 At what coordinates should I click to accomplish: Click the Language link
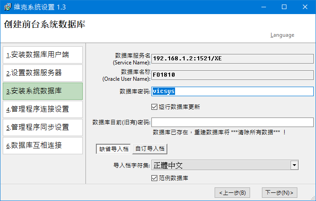point(282,35)
